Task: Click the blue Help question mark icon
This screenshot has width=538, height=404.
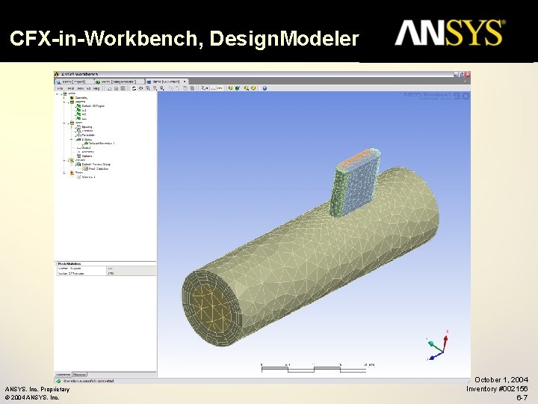Action: coord(265,88)
